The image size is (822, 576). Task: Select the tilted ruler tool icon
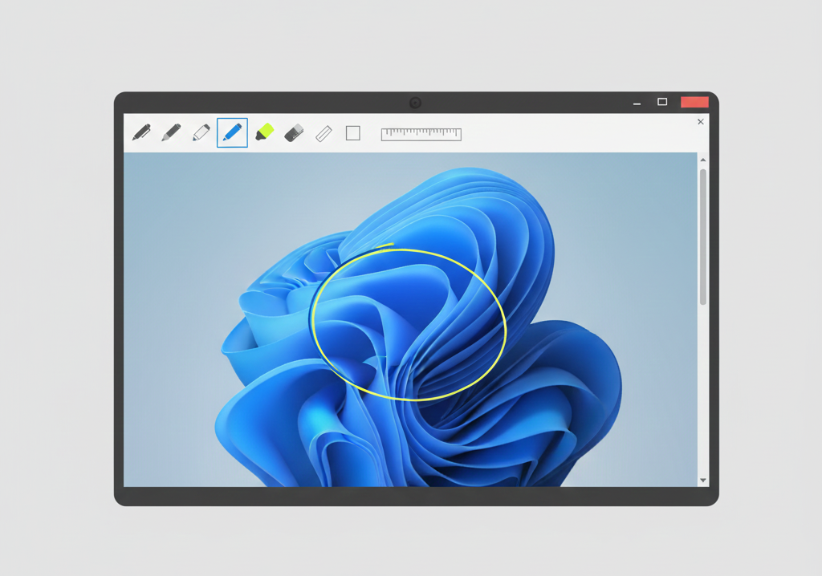tap(324, 133)
